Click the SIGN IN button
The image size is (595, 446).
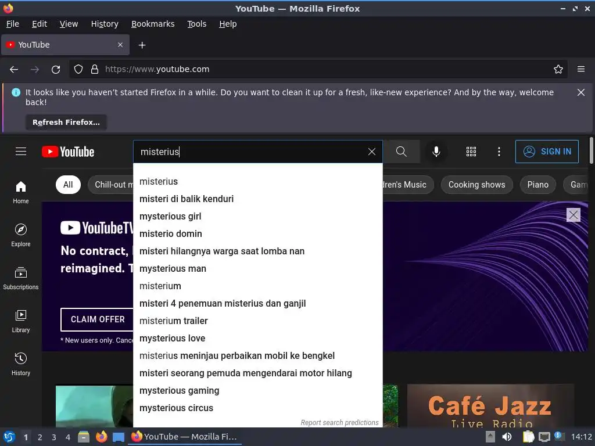(x=547, y=152)
